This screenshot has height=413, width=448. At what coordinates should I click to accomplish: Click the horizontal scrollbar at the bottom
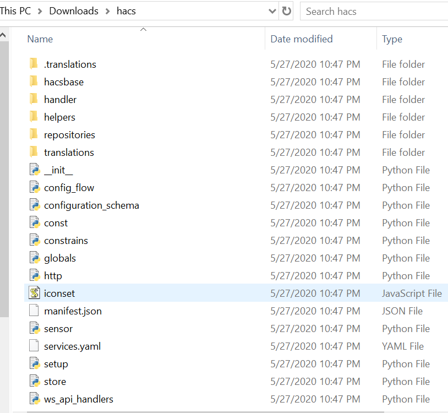tap(205, 412)
